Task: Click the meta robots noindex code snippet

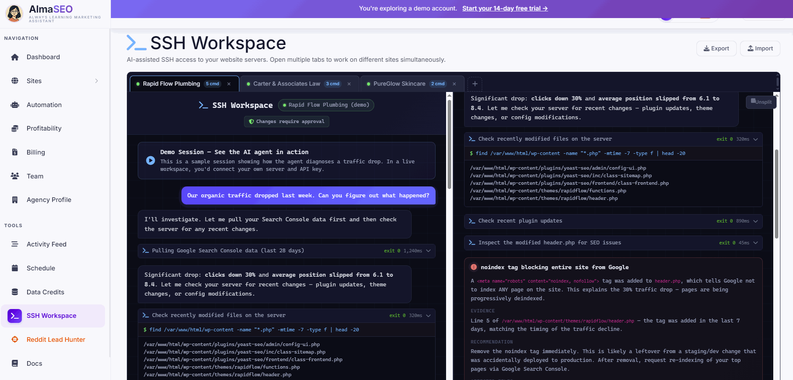Action: click(538, 281)
